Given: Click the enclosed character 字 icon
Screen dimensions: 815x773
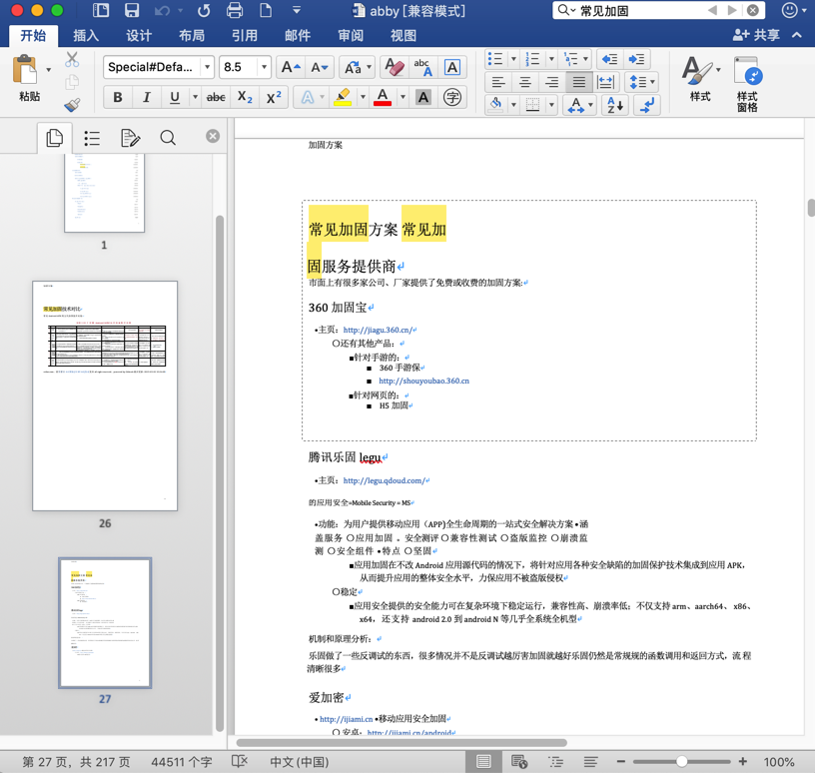Looking at the screenshot, I should pos(452,97).
